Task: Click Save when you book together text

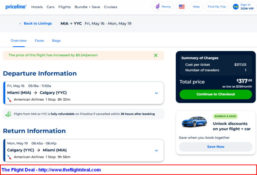Action: pos(204,138)
